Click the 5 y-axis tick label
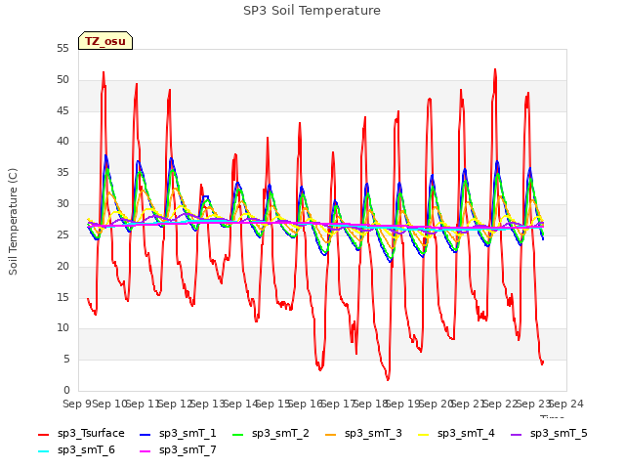Screen dimensions: 625x469 click(x=66, y=360)
